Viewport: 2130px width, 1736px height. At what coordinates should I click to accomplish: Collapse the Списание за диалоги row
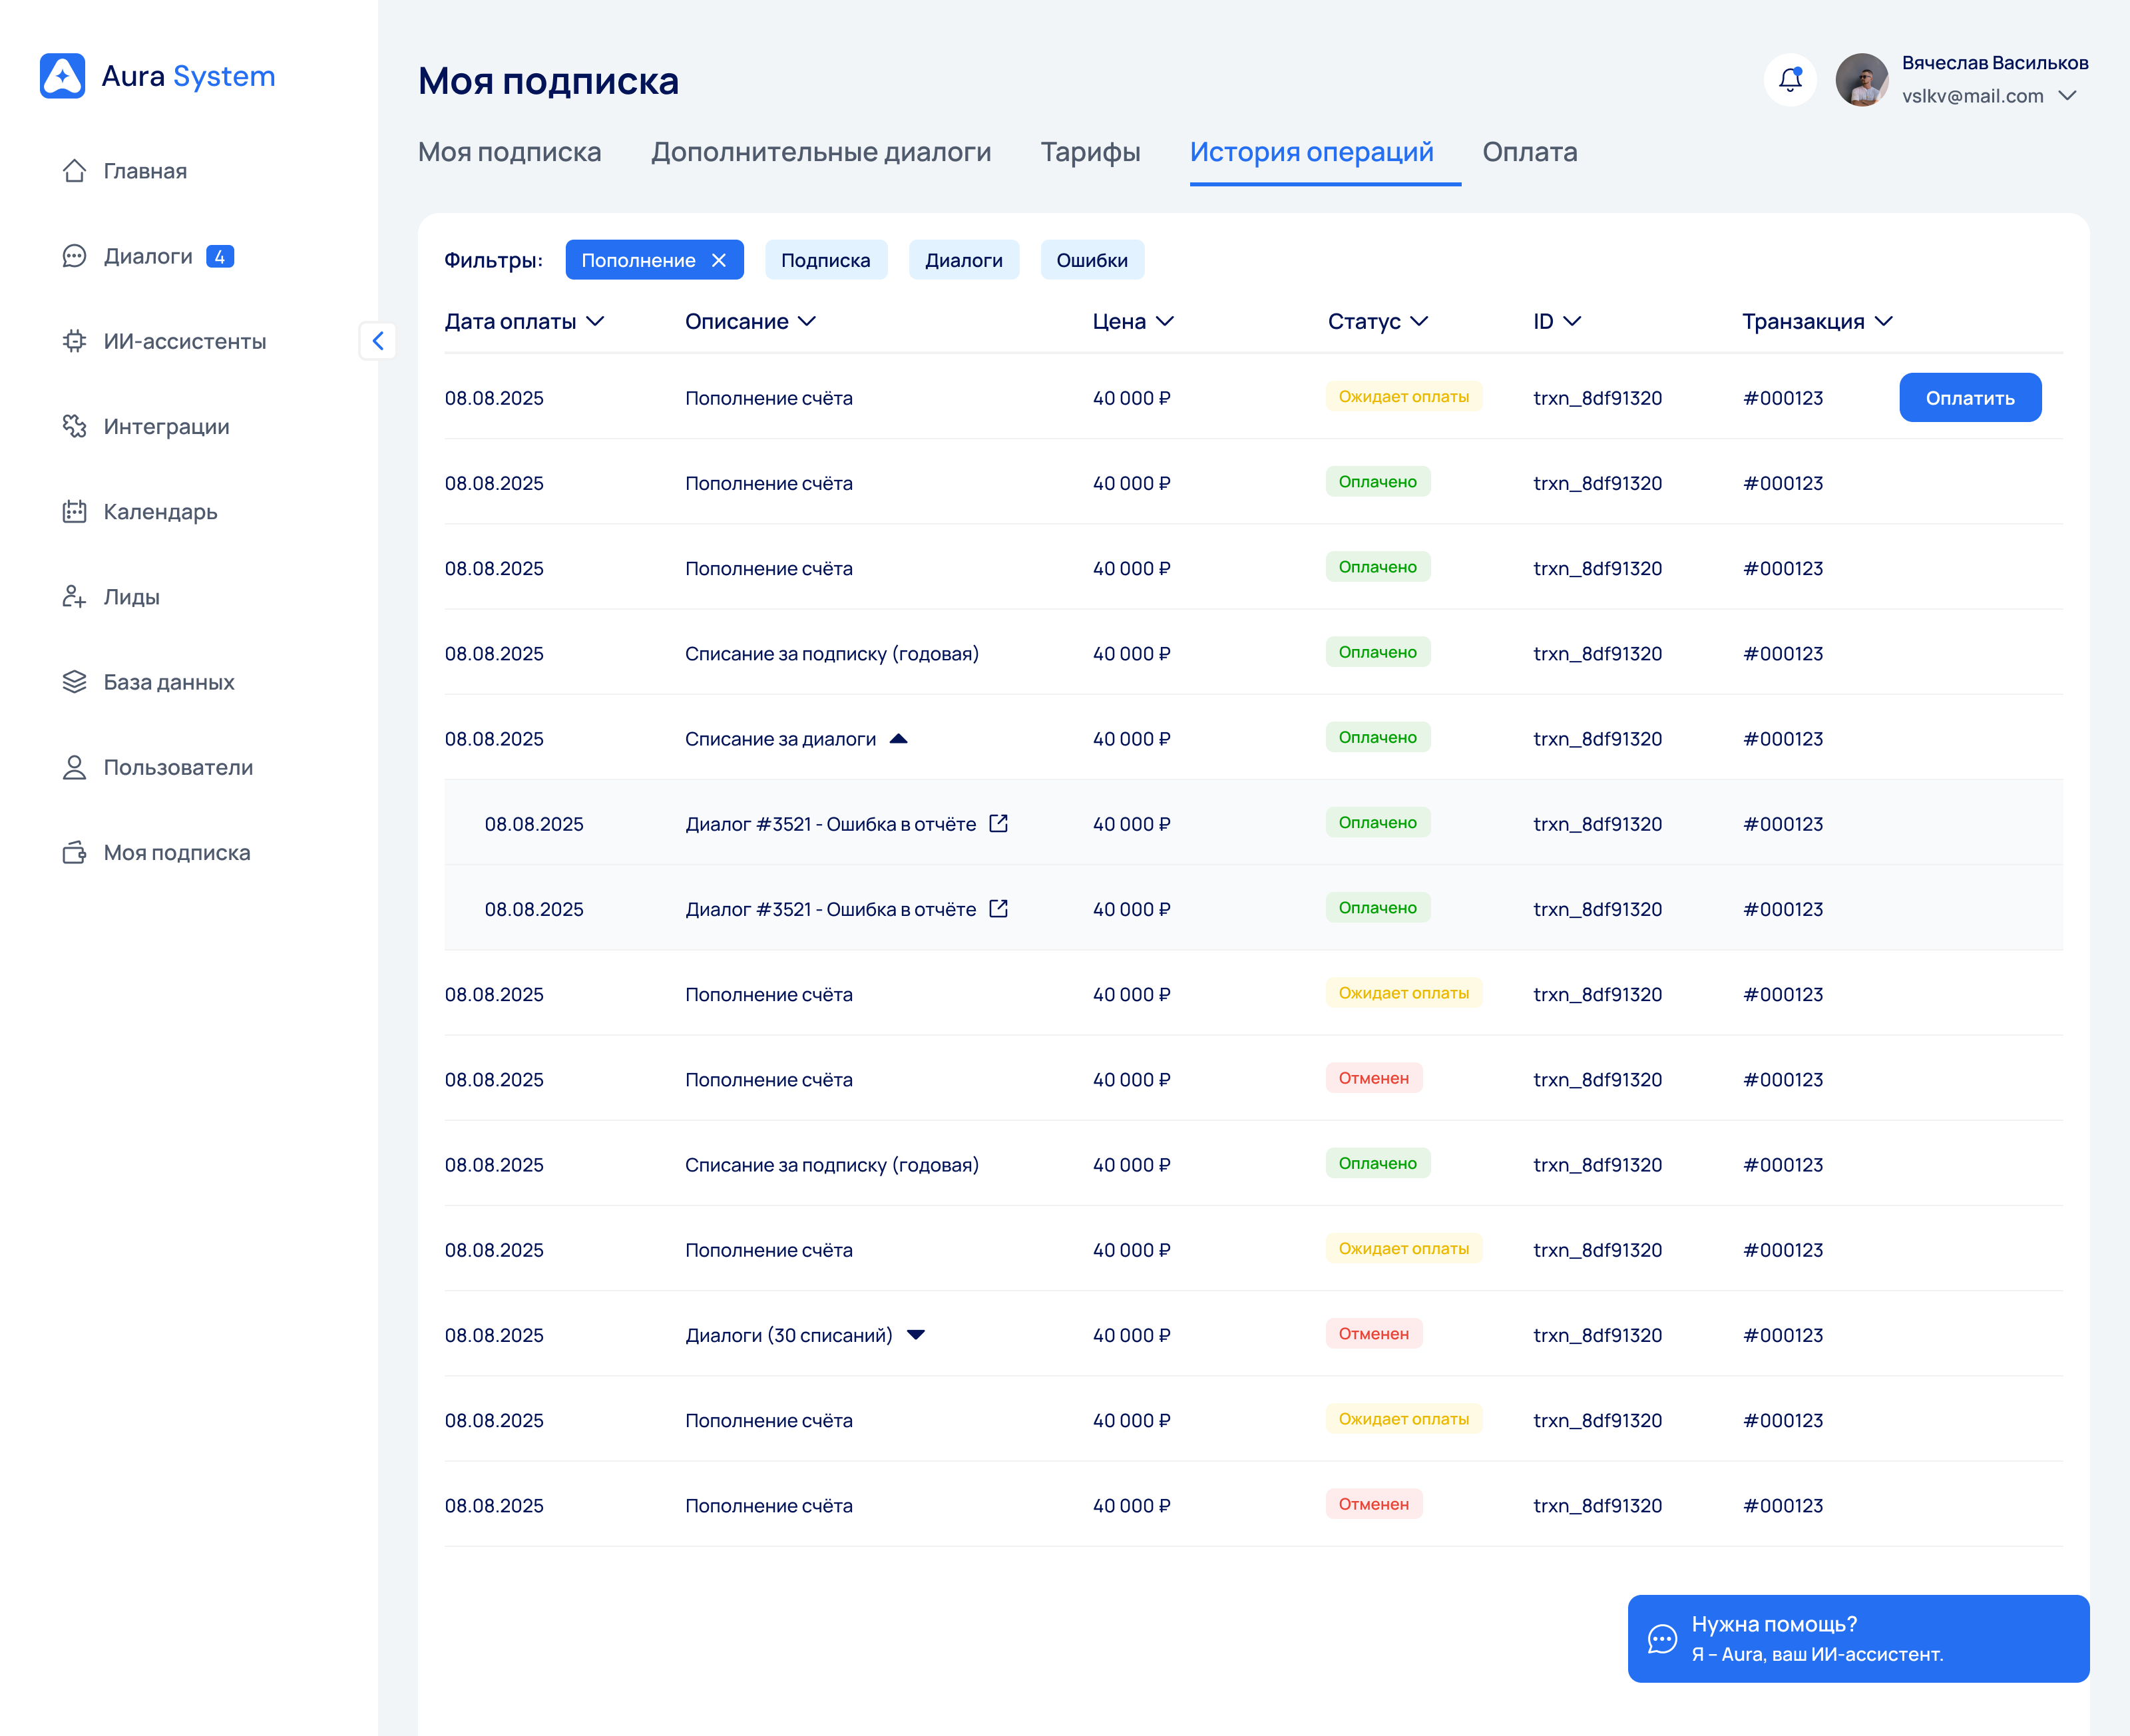[x=898, y=739]
